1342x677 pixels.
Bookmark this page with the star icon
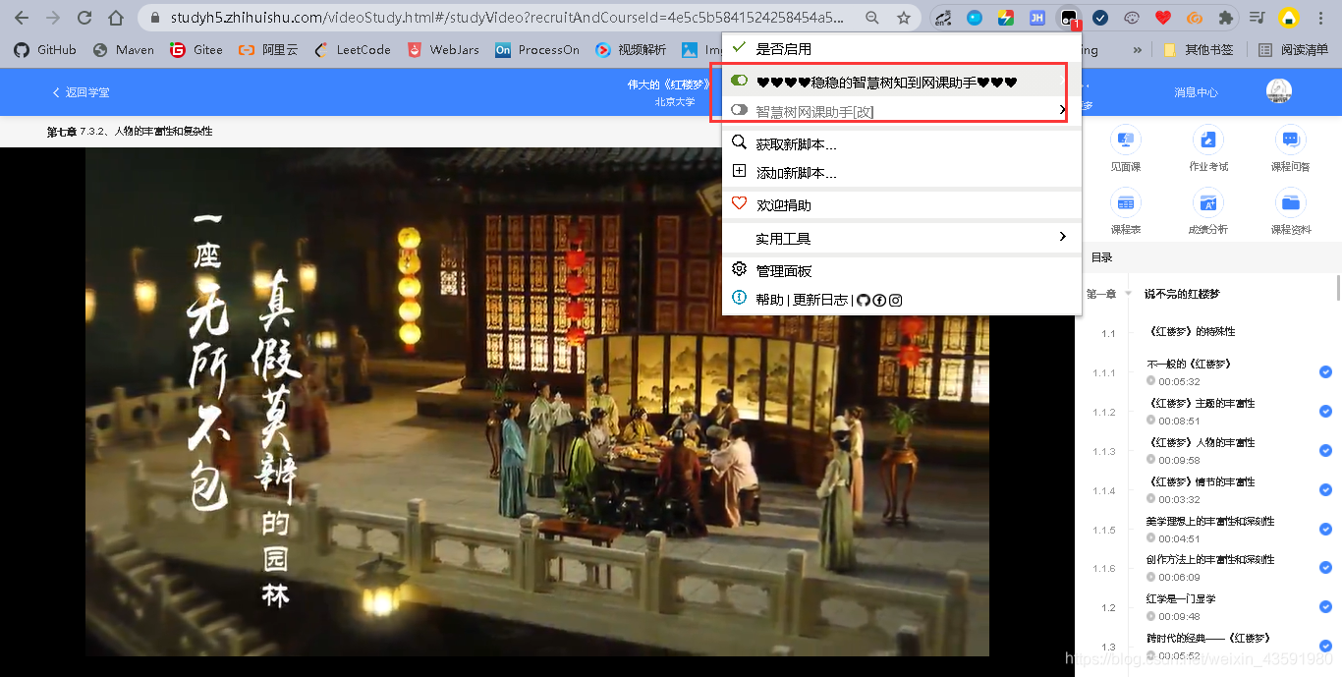coord(904,18)
